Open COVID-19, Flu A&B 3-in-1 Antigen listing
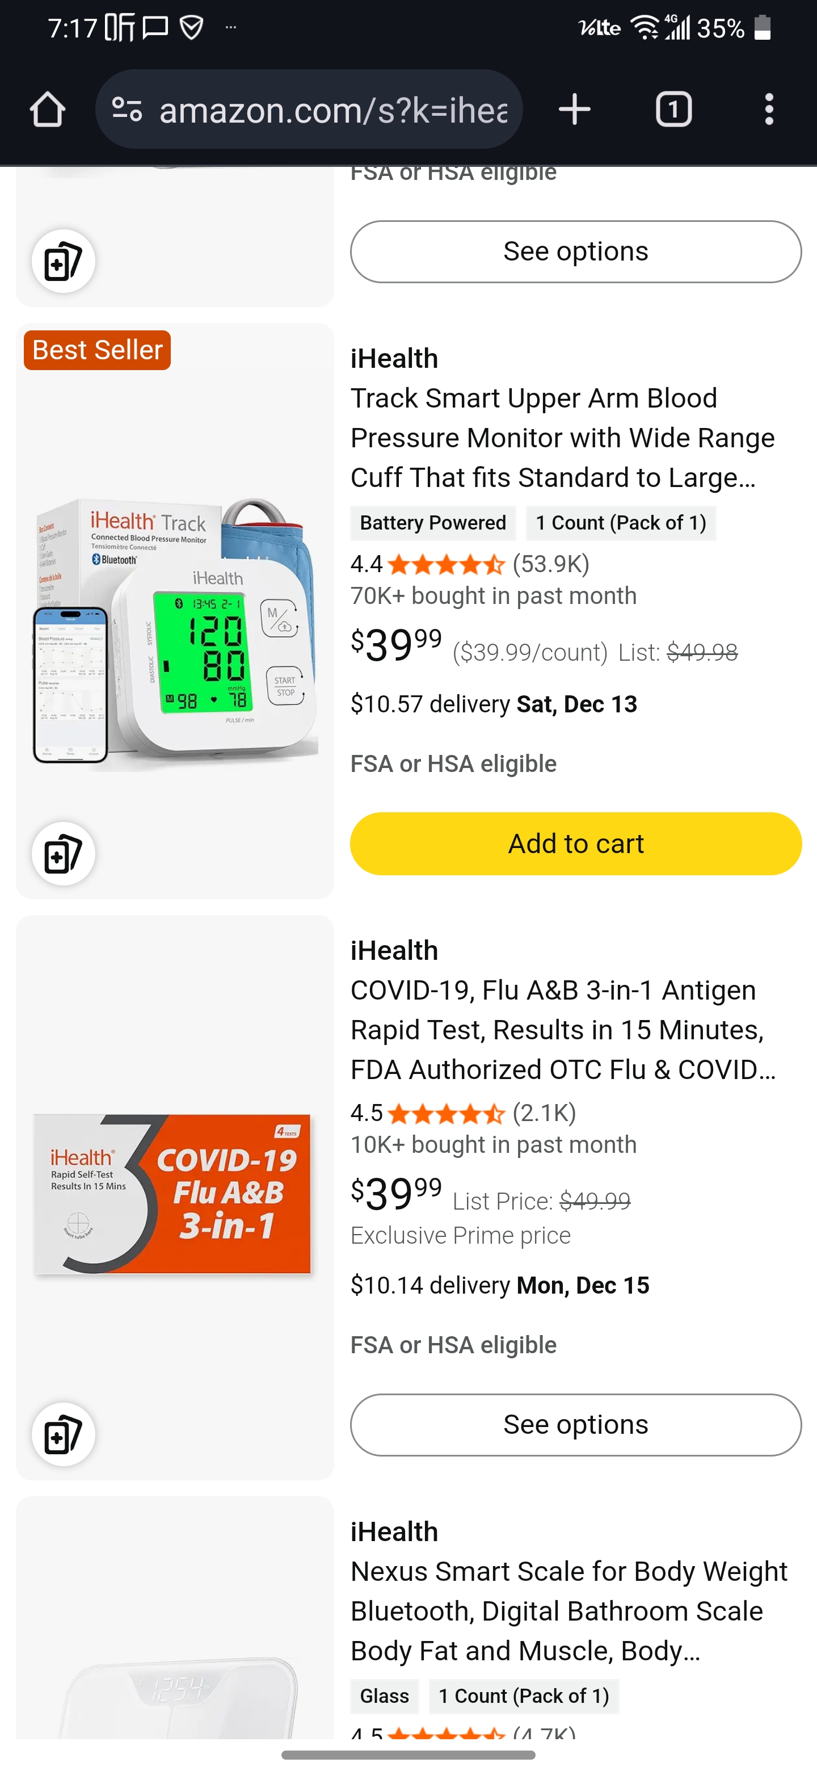This screenshot has height=1771, width=817. click(x=562, y=1029)
